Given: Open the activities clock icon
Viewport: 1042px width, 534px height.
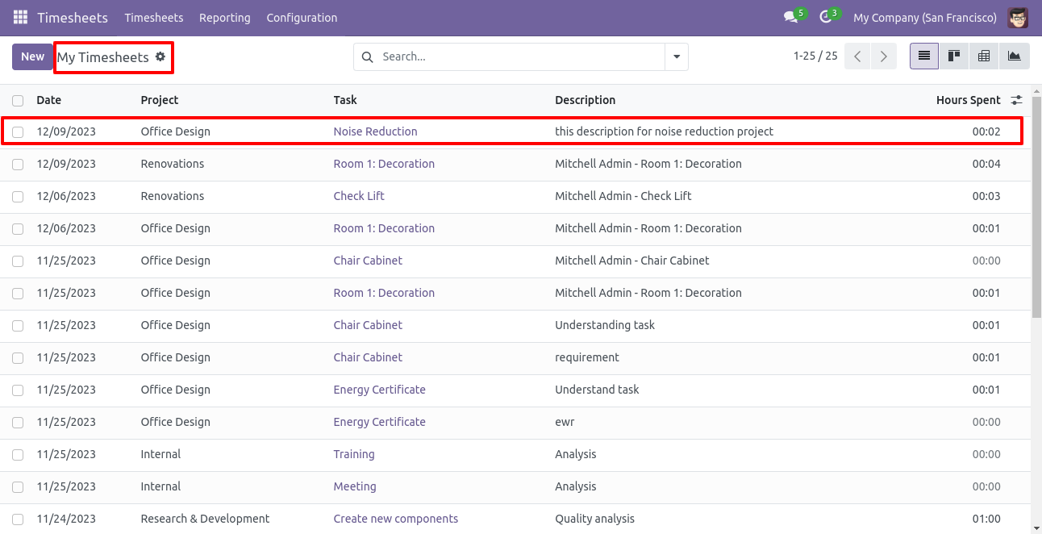Looking at the screenshot, I should [825, 17].
